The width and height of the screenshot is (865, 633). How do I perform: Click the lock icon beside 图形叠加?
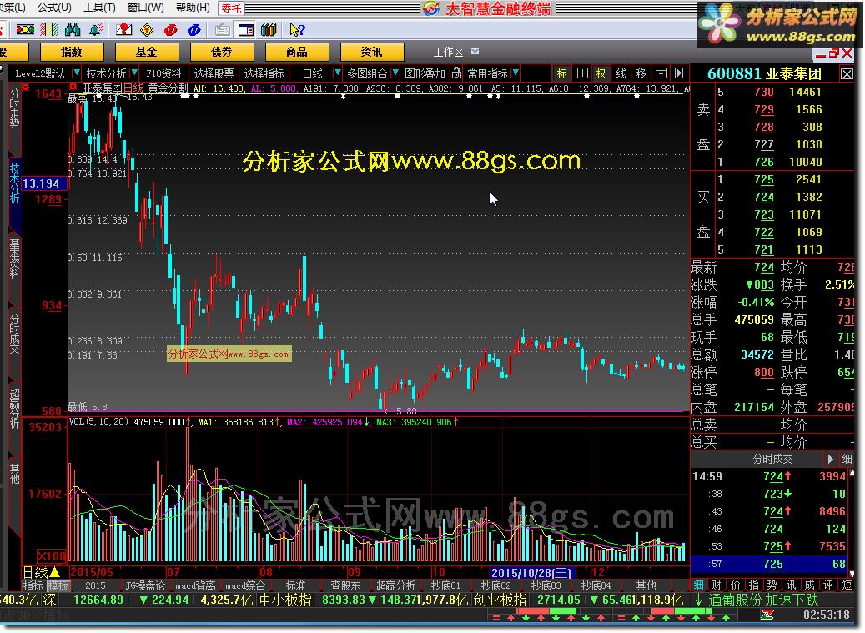click(x=456, y=73)
